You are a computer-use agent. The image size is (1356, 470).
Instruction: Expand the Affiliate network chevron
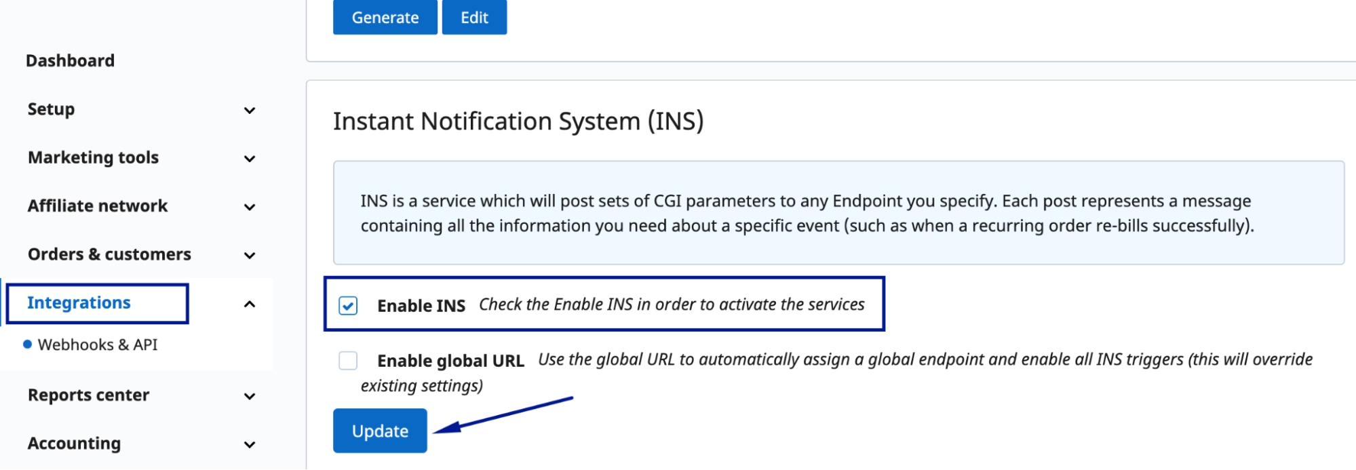(250, 207)
